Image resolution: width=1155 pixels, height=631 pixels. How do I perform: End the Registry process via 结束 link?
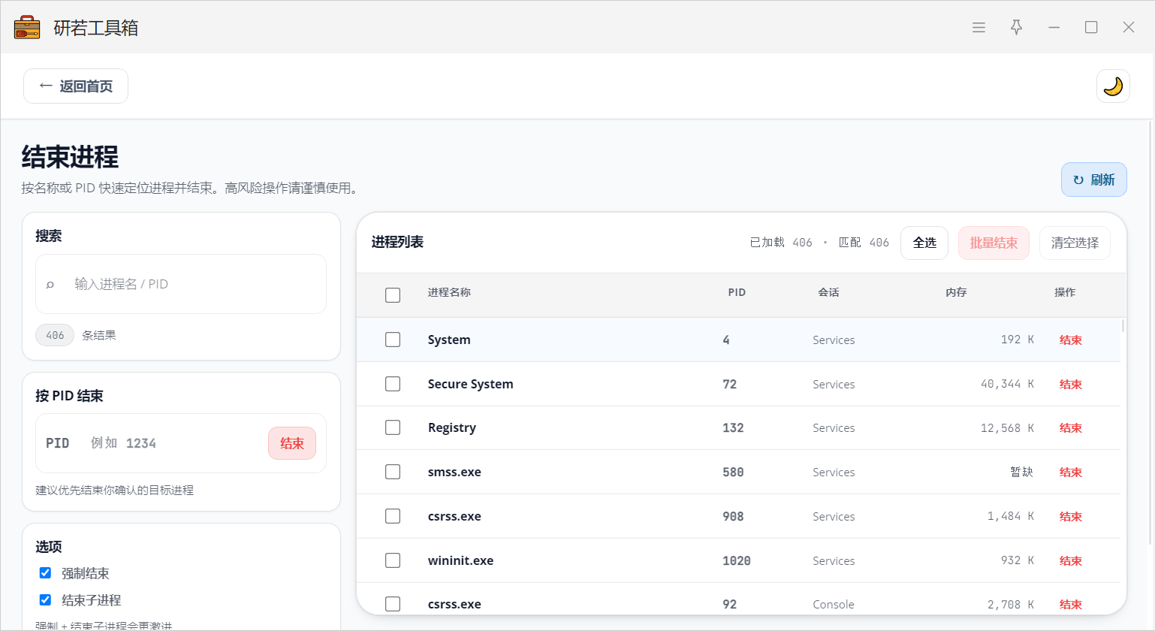pyautogui.click(x=1070, y=428)
